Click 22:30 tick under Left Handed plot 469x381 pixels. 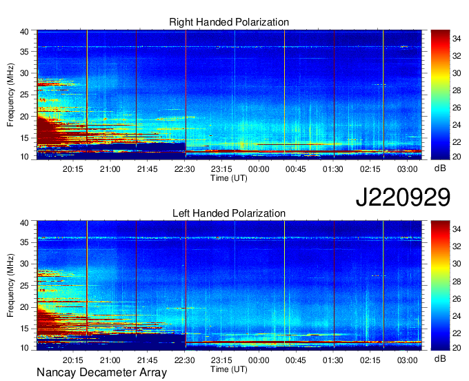click(185, 360)
